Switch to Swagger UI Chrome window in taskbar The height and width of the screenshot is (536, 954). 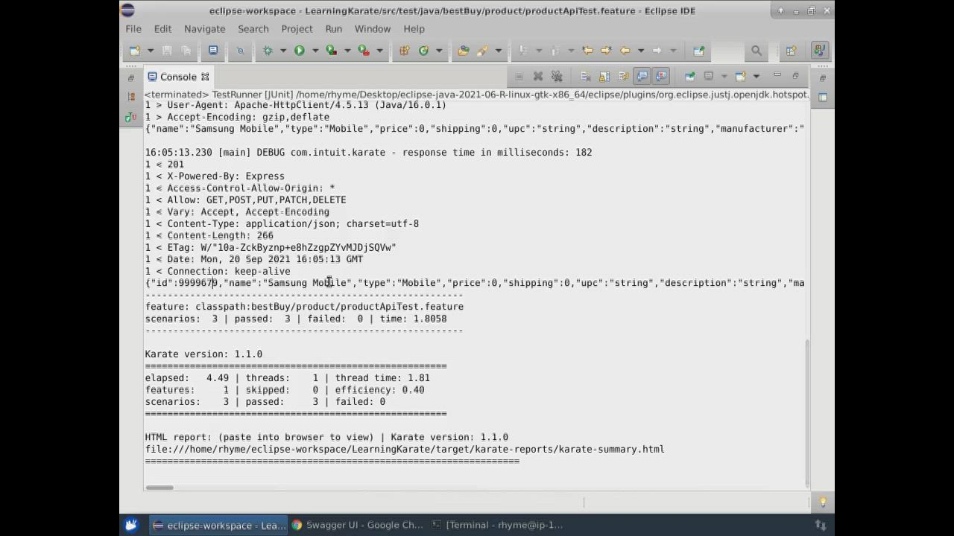tap(358, 525)
